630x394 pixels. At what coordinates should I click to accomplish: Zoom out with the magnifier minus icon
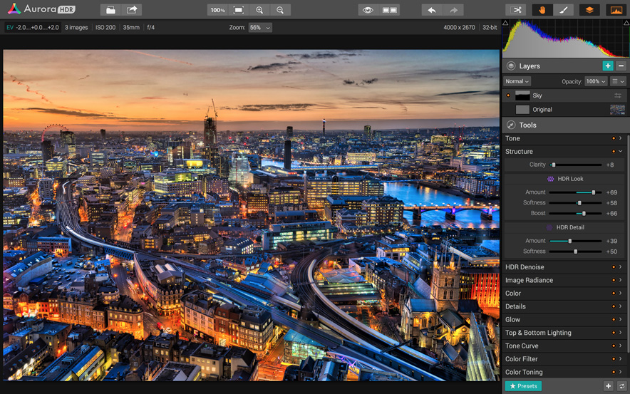click(280, 10)
